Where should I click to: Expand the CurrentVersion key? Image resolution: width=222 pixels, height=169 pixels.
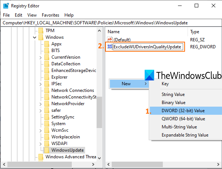click(x=40, y=58)
